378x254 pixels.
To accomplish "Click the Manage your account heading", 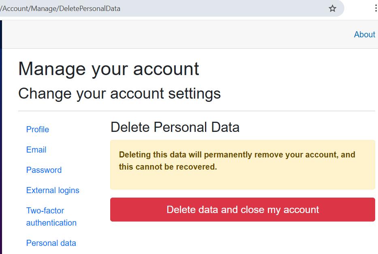I will pos(109,69).
